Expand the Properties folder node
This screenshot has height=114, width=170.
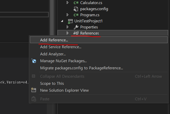[x=68, y=27]
